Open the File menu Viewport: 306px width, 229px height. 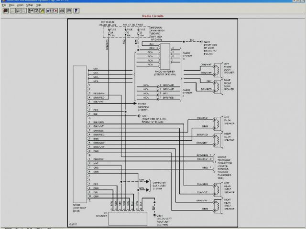(4, 5)
